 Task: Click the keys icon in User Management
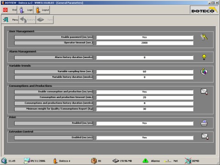(204, 37)
